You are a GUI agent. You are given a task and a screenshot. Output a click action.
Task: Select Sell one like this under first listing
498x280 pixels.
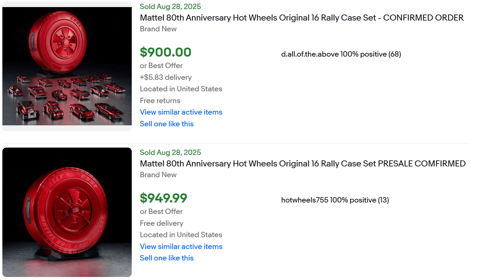click(166, 124)
